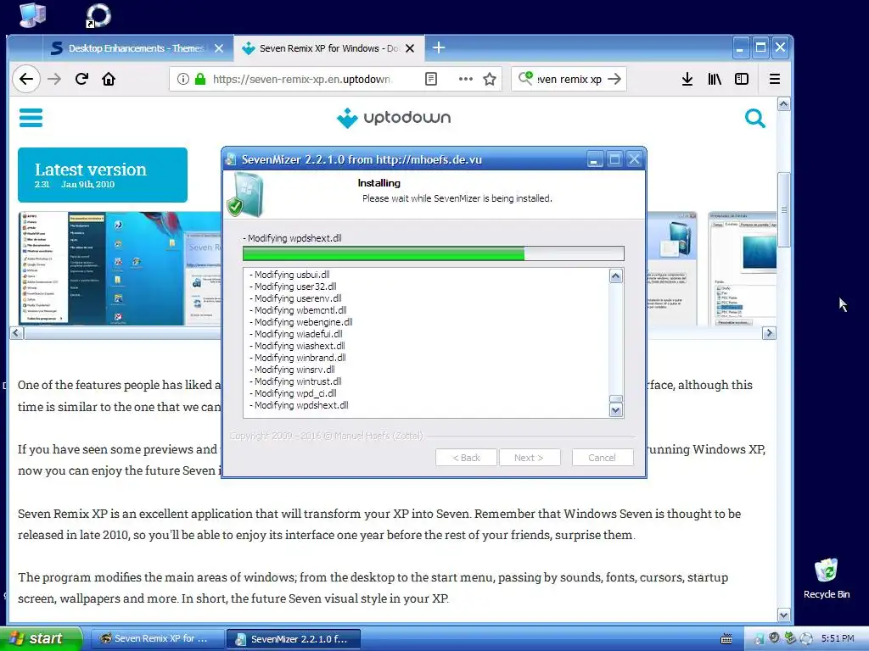This screenshot has width=869, height=651.
Task: Toggle the browser sidebar
Action: tap(742, 79)
